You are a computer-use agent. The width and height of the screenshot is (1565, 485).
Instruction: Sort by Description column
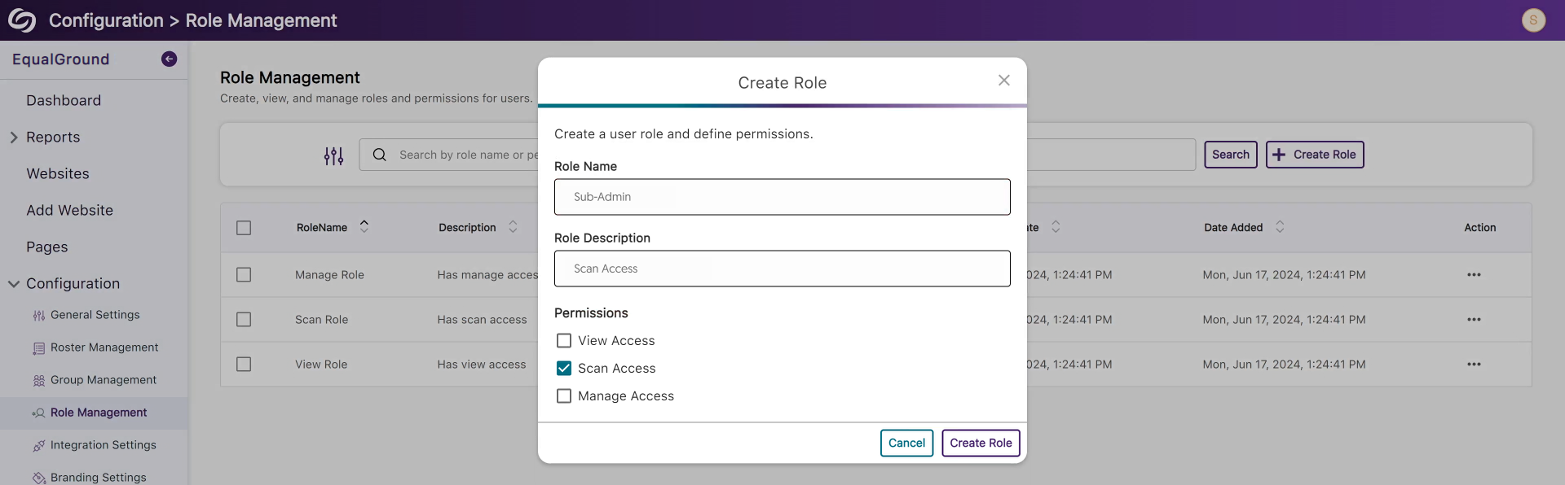pos(513,226)
